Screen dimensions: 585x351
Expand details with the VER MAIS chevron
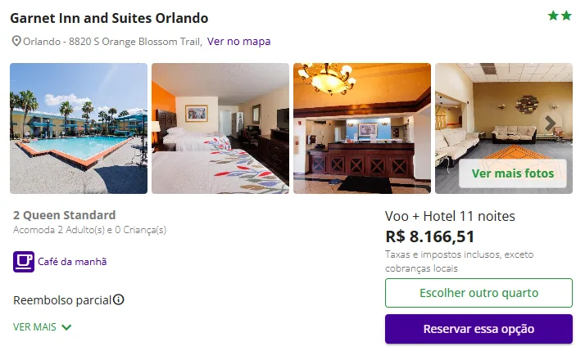tap(66, 327)
